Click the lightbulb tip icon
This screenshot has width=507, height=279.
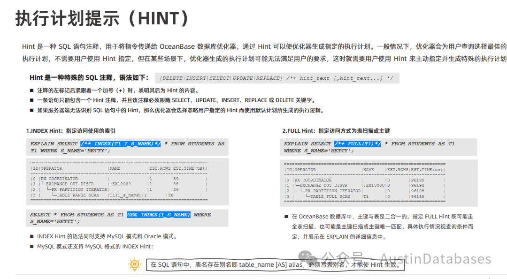tap(135, 265)
